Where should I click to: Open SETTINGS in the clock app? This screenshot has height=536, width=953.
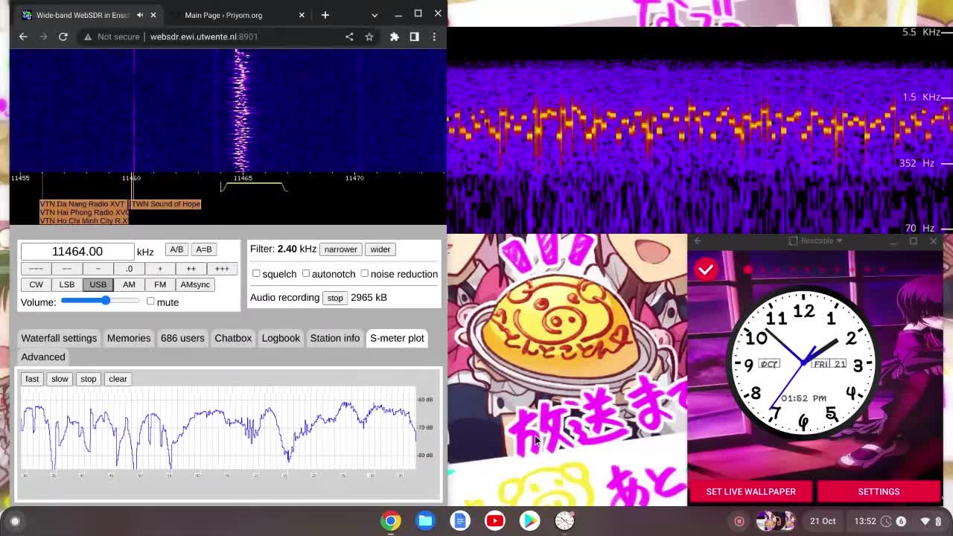tap(879, 491)
